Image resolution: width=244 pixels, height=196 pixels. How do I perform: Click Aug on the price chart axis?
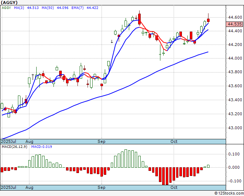(29, 141)
